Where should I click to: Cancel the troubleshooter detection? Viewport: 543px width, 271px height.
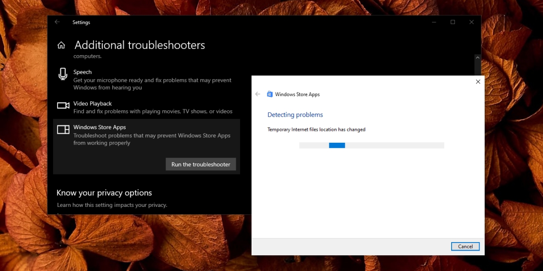465,247
